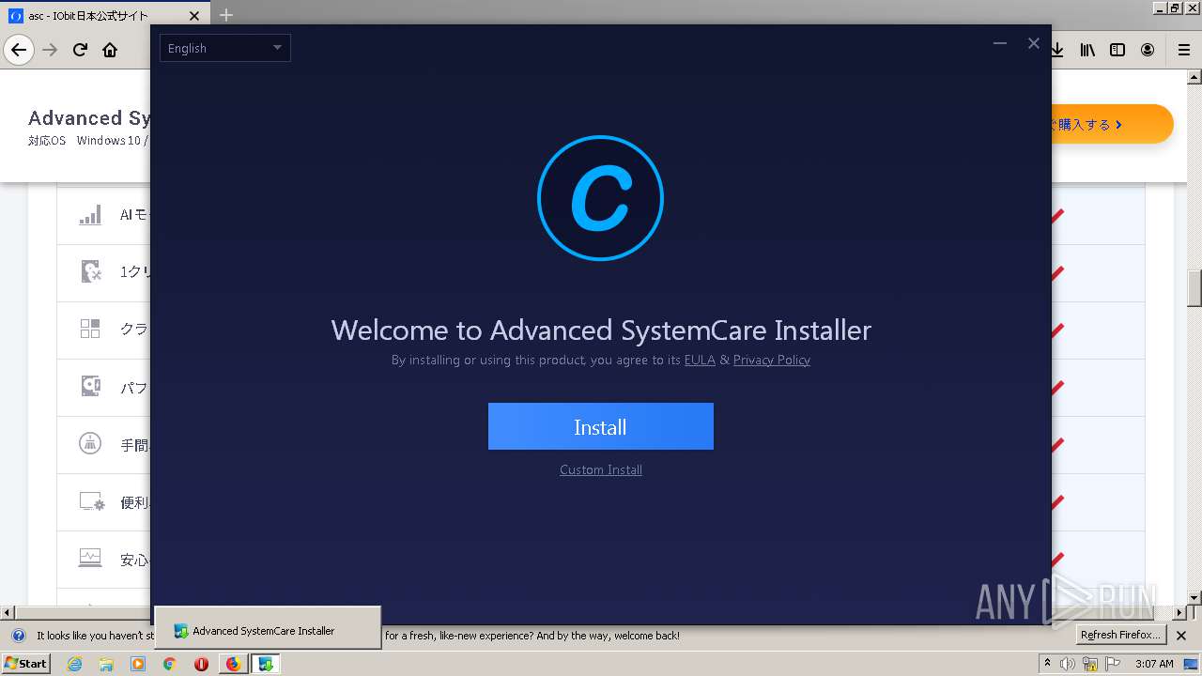Click the webpage monitor-with-gear feature icon
This screenshot has width=1202, height=676.
click(x=91, y=501)
